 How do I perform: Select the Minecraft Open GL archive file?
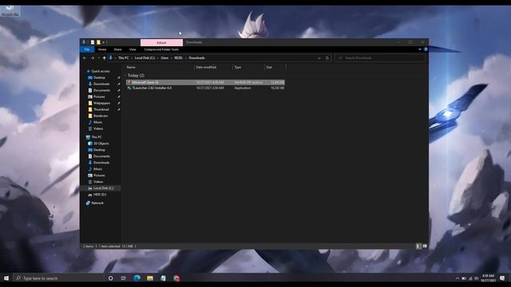tap(205, 82)
